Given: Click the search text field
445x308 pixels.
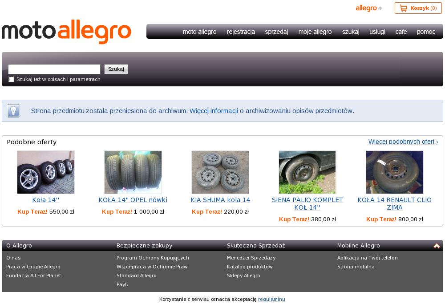Looking at the screenshot, I should point(54,69).
